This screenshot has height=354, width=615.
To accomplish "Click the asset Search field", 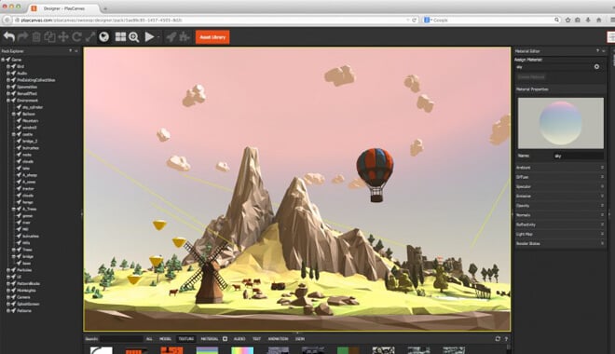I will tap(121, 339).
